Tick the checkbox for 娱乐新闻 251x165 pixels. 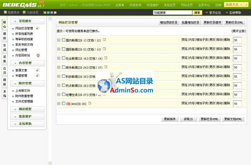pyautogui.click(x=64, y=67)
